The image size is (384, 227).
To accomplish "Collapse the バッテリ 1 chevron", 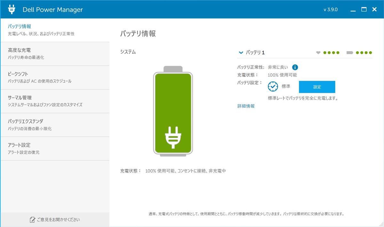I will pyautogui.click(x=241, y=53).
